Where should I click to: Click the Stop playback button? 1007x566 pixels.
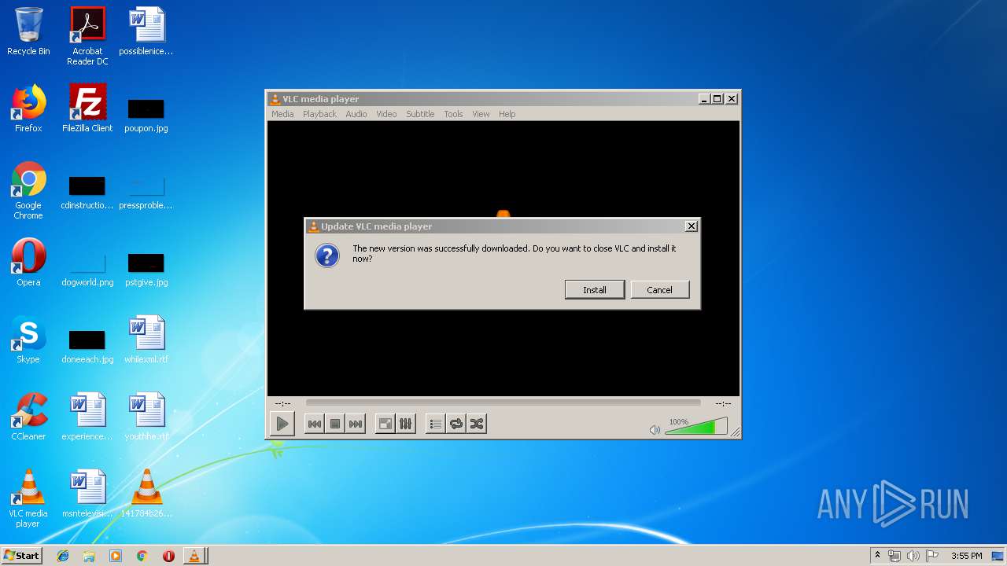coord(335,424)
